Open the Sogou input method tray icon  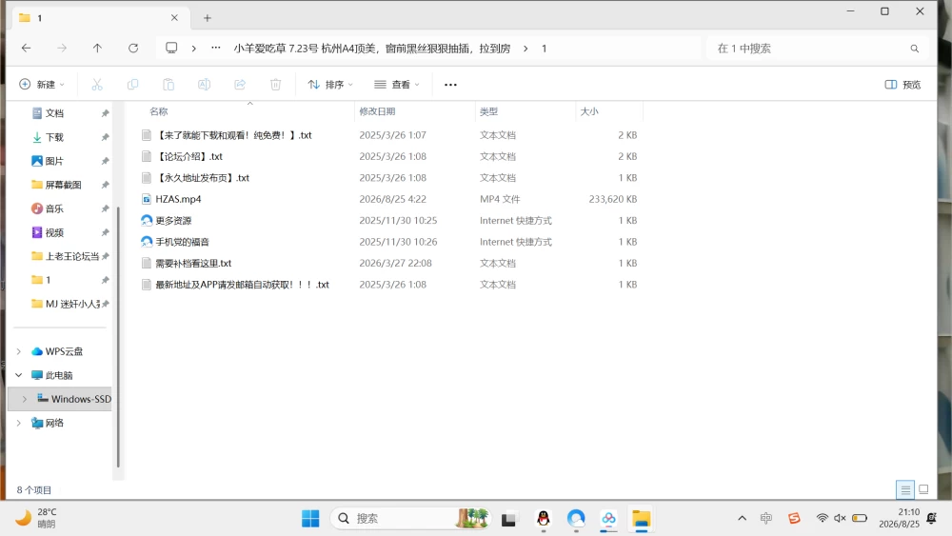[x=794, y=518]
